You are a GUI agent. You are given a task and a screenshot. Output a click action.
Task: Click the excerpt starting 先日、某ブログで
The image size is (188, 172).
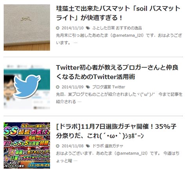pyautogui.click(x=119, y=98)
